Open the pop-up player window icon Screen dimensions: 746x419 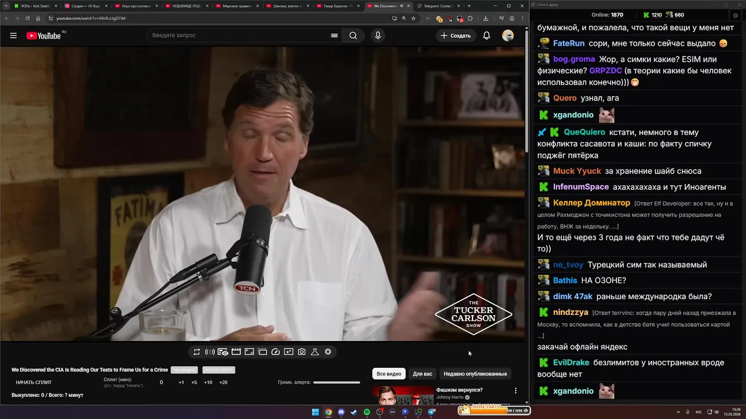(x=262, y=352)
